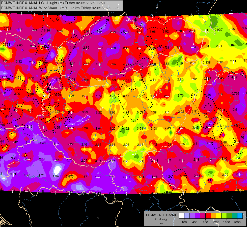This screenshot has height=227, width=247.
Task: Click the wind shear value 6.29
Action: pyautogui.click(x=58, y=111)
